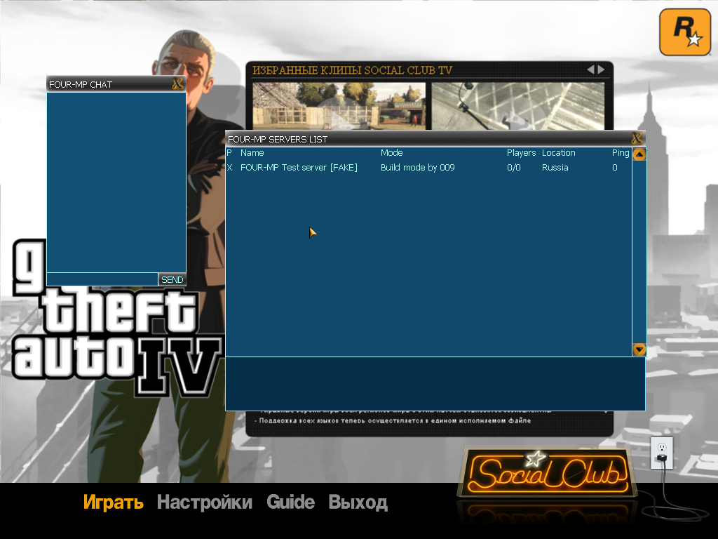Close the FOUR-MP CHAT window

(177, 84)
